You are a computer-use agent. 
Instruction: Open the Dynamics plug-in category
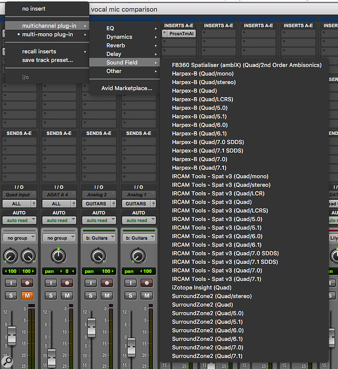[x=124, y=36]
